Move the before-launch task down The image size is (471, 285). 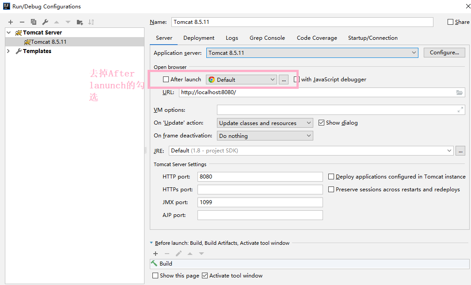pos(201,254)
